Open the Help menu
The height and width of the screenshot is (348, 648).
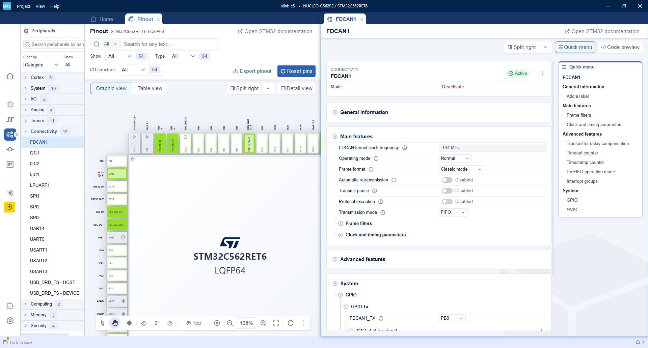55,6
